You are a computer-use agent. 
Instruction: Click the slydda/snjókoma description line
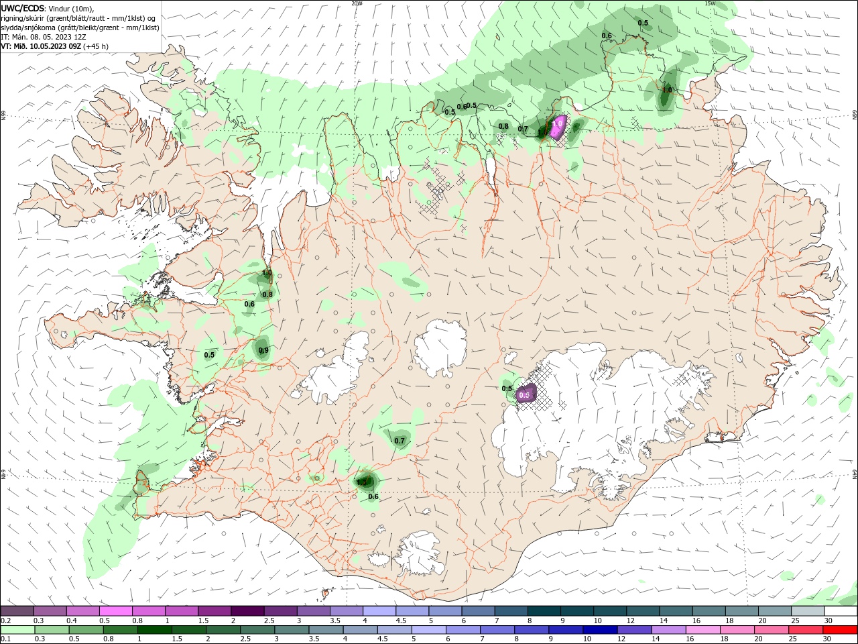pos(80,28)
